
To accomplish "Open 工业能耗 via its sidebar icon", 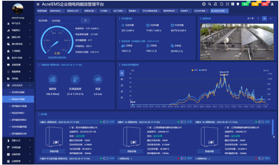I will click(8, 51).
